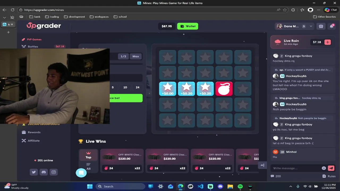
Task: Open the workspaces bookmarks folder
Action: click(99, 17)
